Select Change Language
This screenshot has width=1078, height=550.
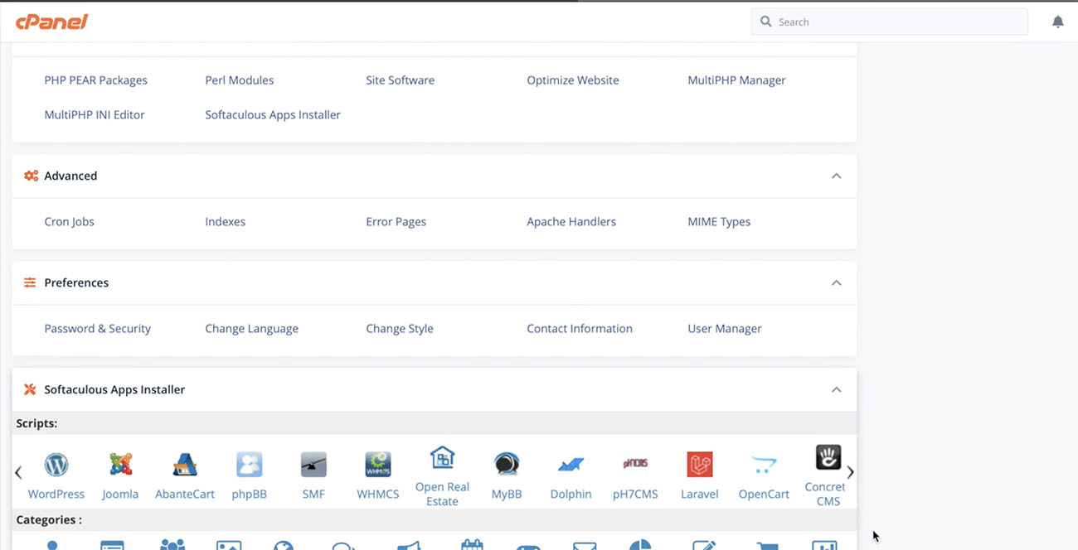click(x=251, y=329)
